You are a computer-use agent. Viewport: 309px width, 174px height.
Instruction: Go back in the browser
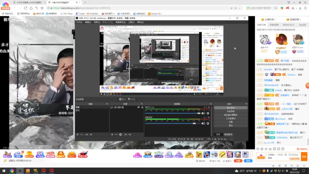tap(15, 8)
